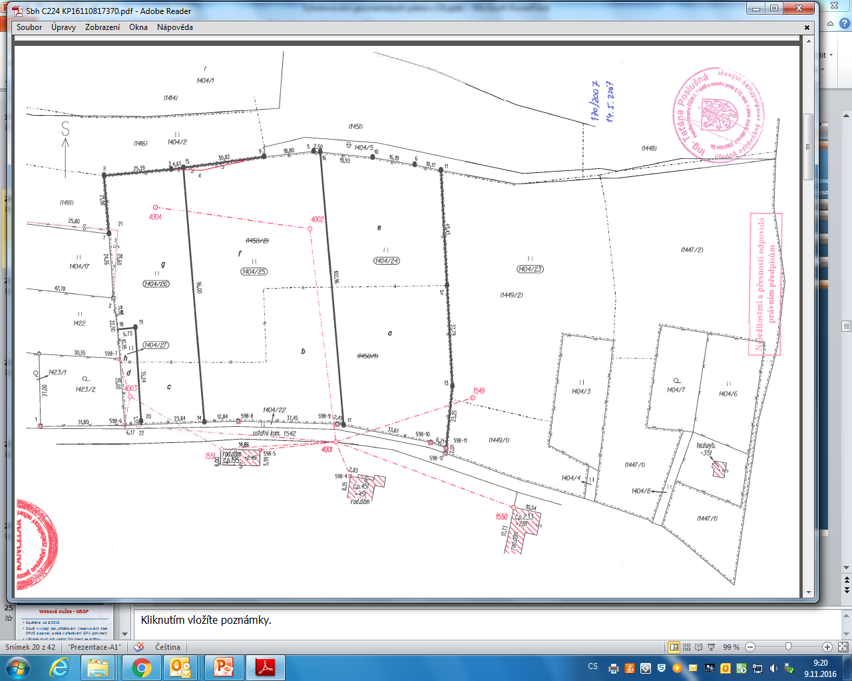Open the Windows Start button
Image resolution: width=852 pixels, height=681 pixels.
click(x=17, y=668)
